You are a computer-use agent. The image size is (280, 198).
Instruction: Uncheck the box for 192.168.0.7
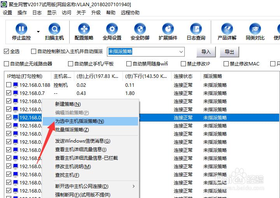[9, 93]
